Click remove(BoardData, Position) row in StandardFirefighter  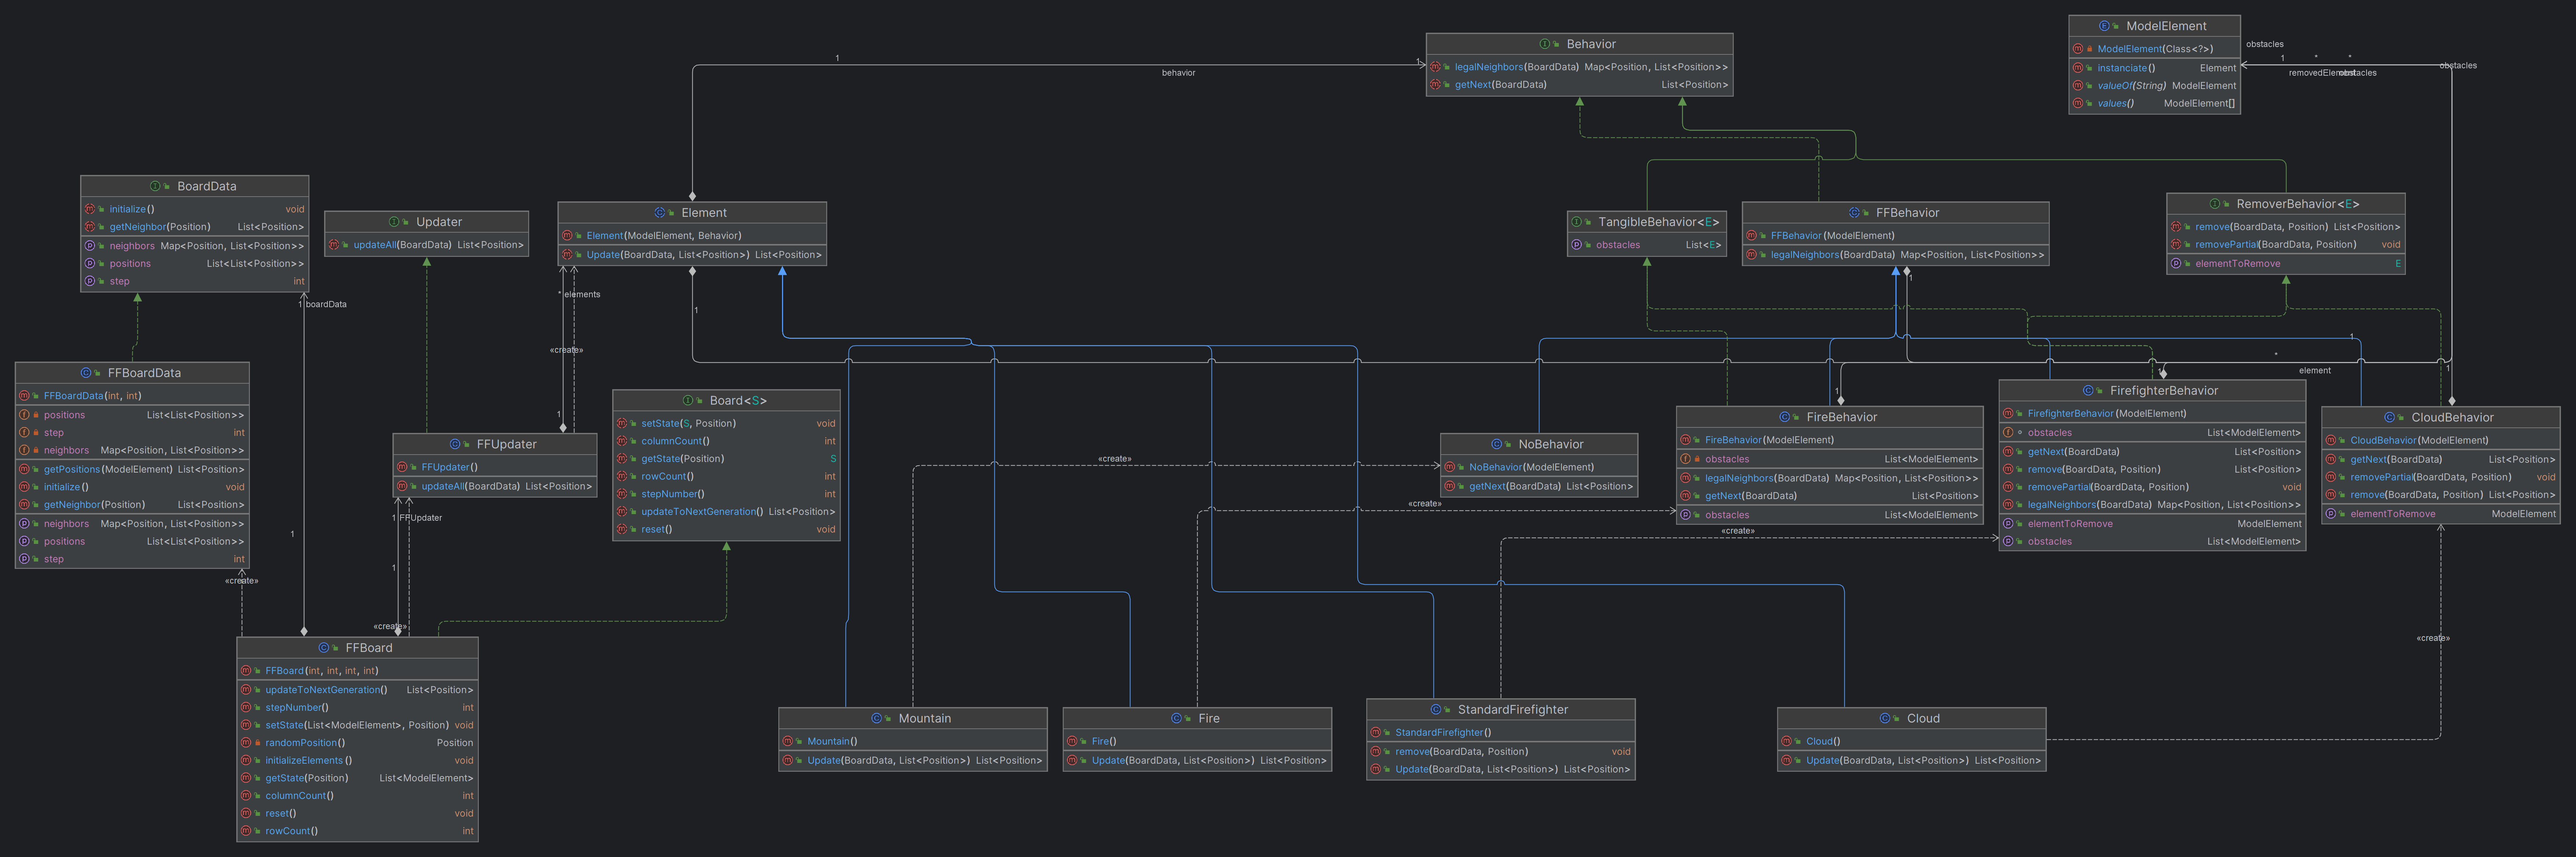coord(1501,752)
